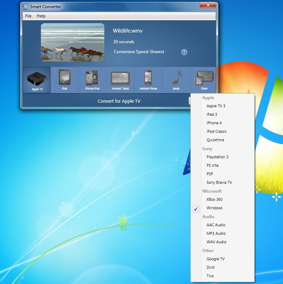Select the Apple TV device preset
Viewport: 283px width, 284px height.
click(x=37, y=80)
